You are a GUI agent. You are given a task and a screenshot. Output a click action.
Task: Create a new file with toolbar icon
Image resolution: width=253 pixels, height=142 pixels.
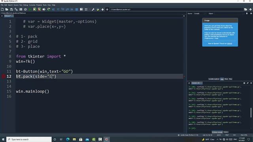(x=2, y=9)
